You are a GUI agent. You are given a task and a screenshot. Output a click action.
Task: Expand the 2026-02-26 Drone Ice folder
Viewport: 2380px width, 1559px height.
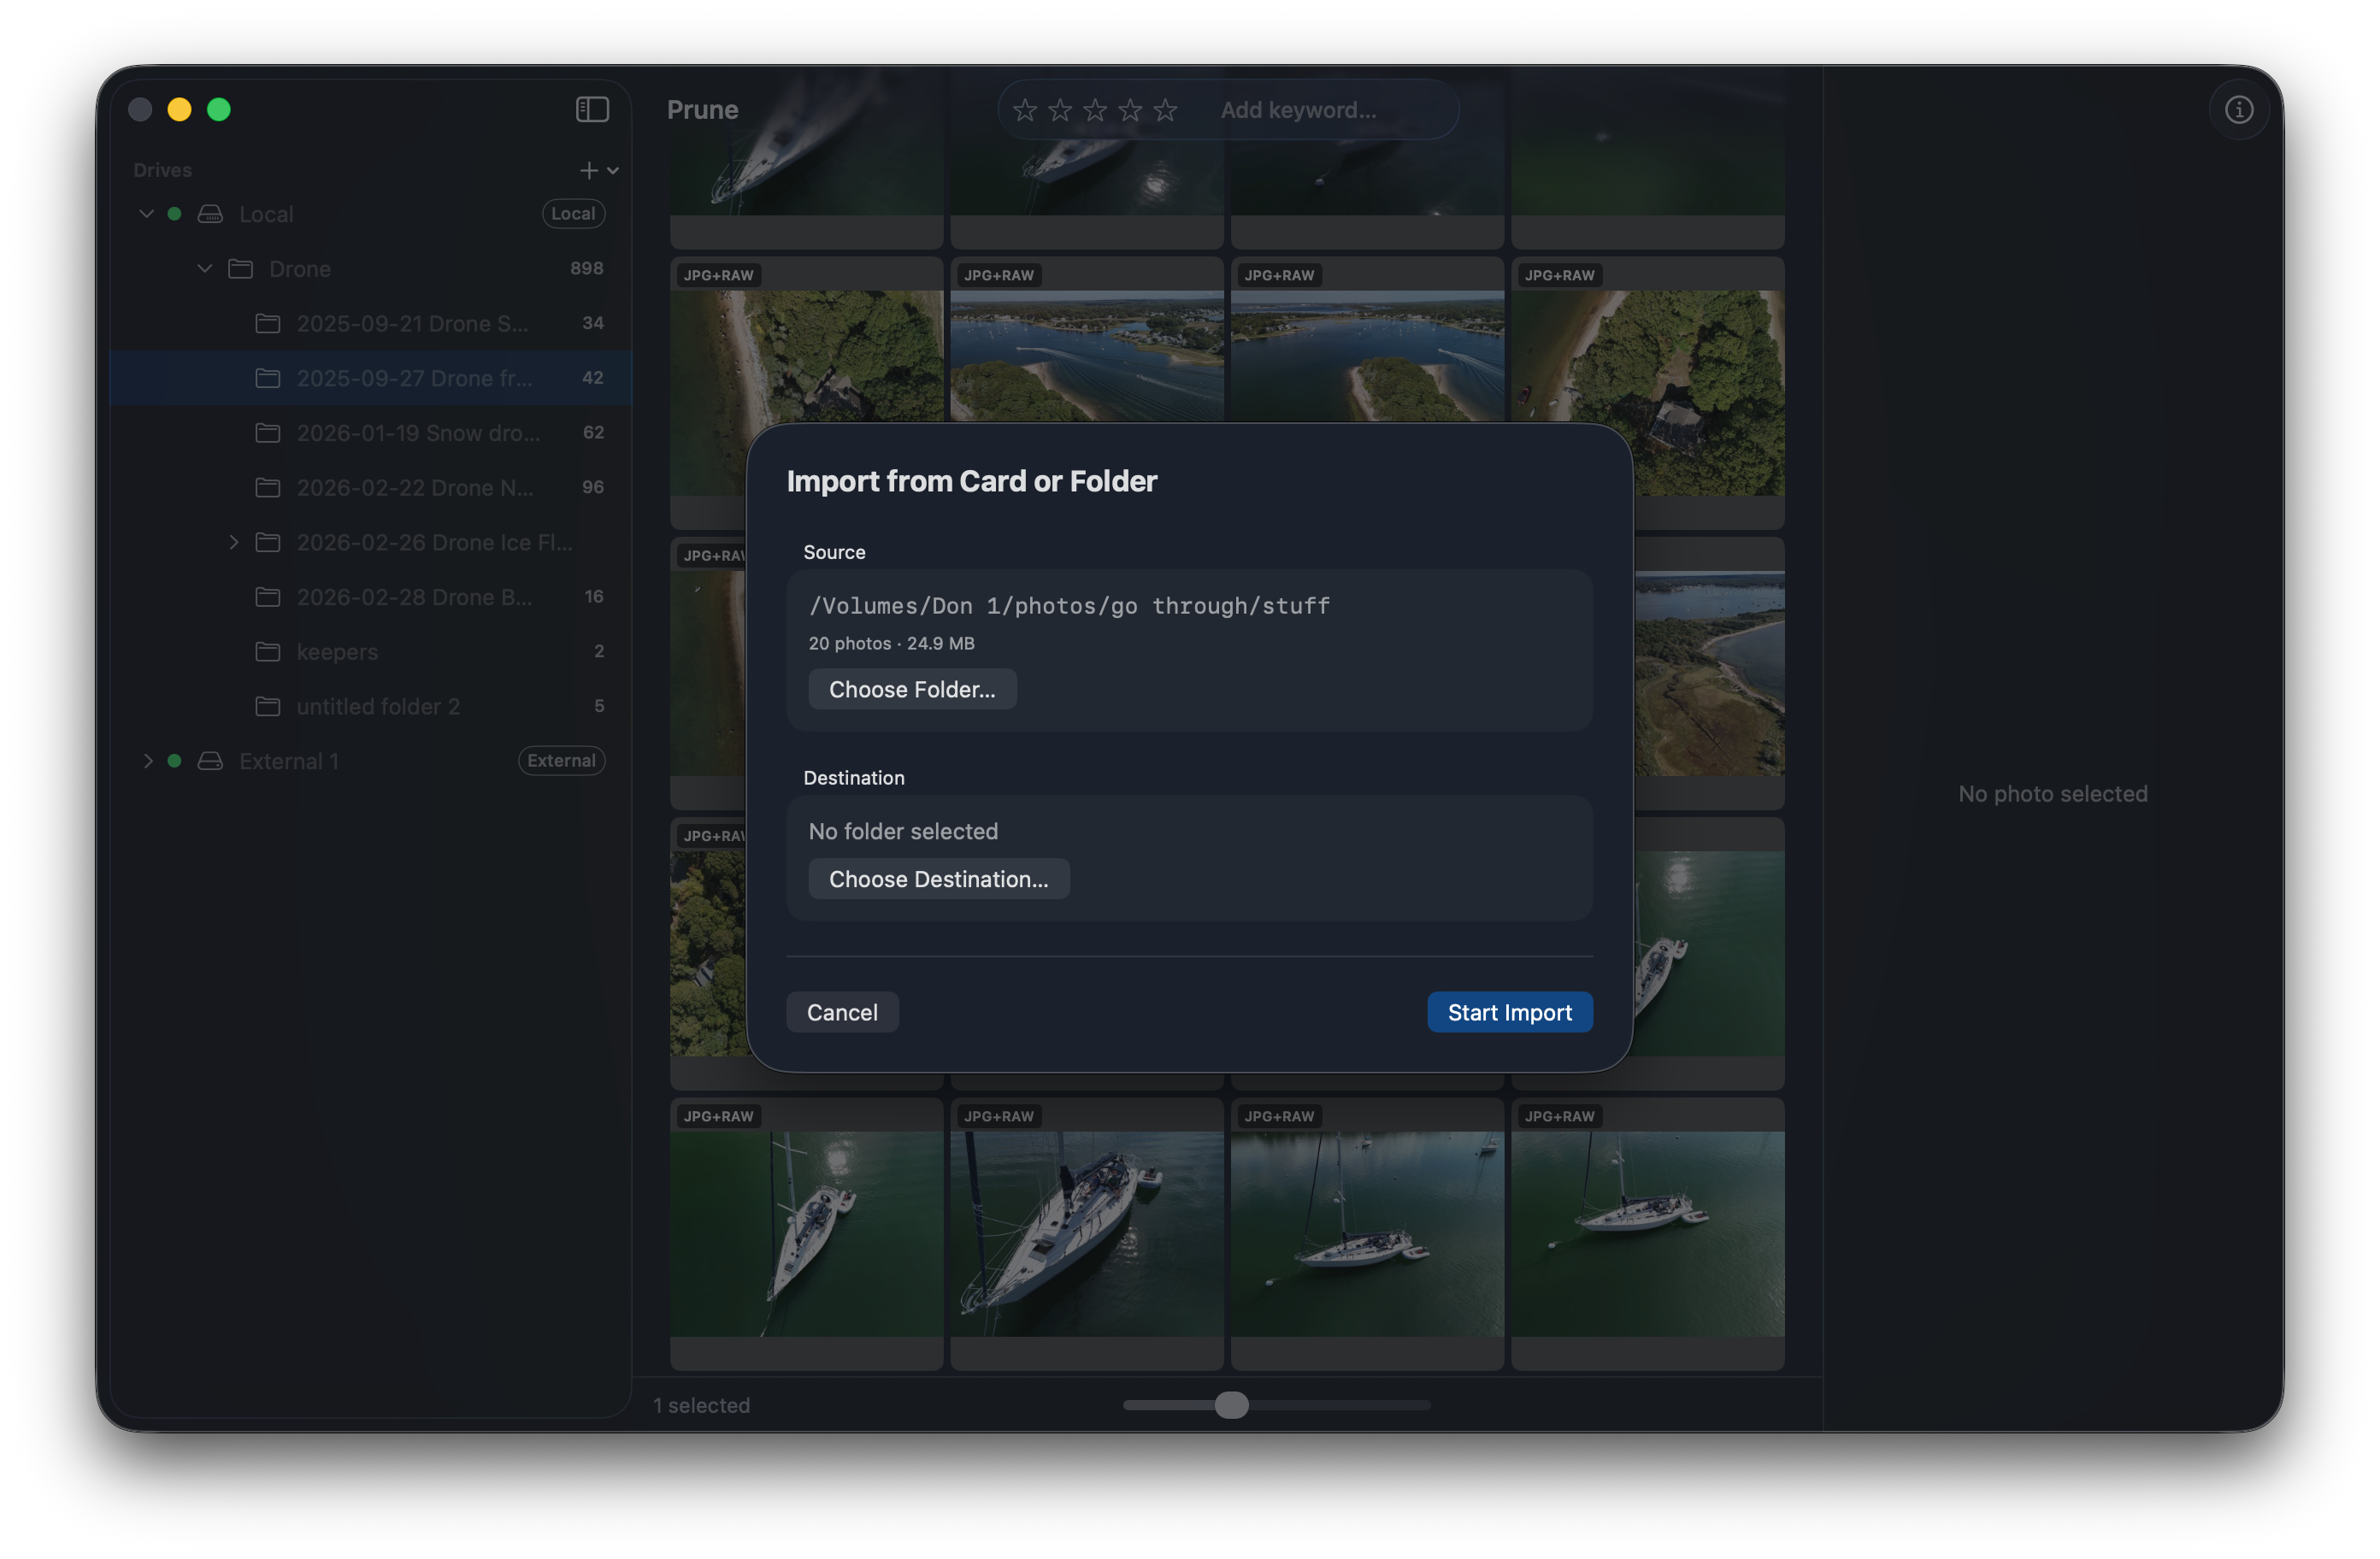[x=234, y=542]
